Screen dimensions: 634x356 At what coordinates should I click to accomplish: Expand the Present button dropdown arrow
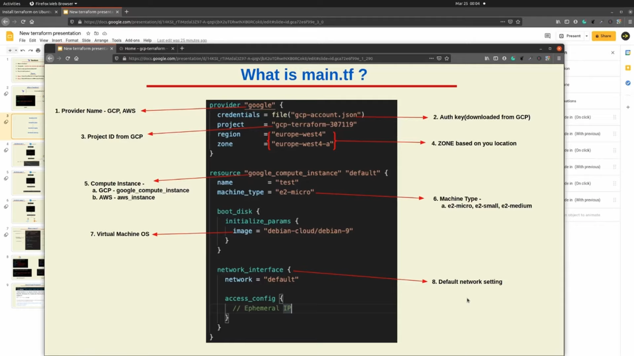[587, 36]
